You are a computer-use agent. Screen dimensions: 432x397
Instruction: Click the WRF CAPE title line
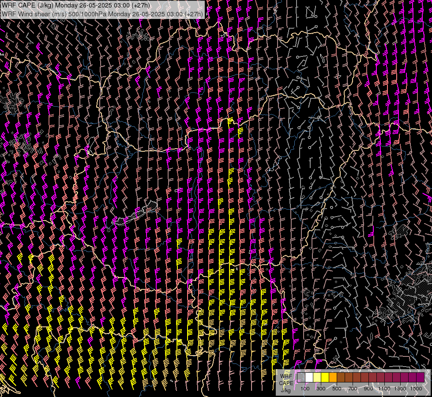pyautogui.click(x=76, y=5)
